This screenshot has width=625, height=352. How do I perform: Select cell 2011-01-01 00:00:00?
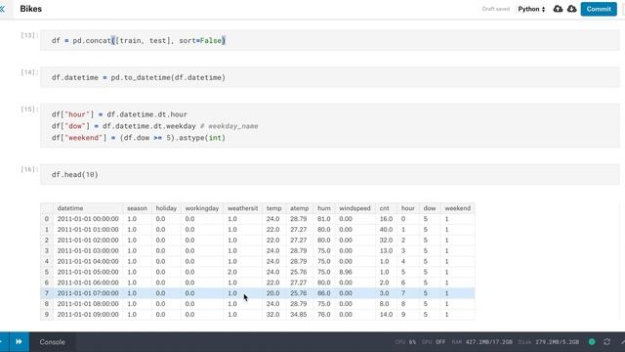(88, 219)
